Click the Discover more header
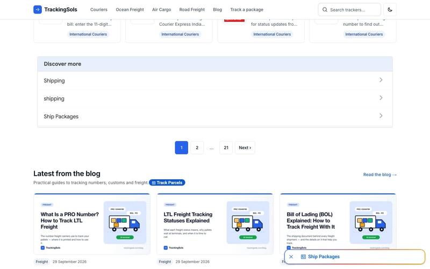The width and height of the screenshot is (430, 269). click(215, 64)
